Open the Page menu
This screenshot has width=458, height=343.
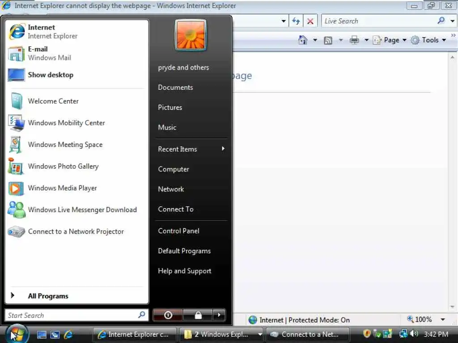(390, 40)
